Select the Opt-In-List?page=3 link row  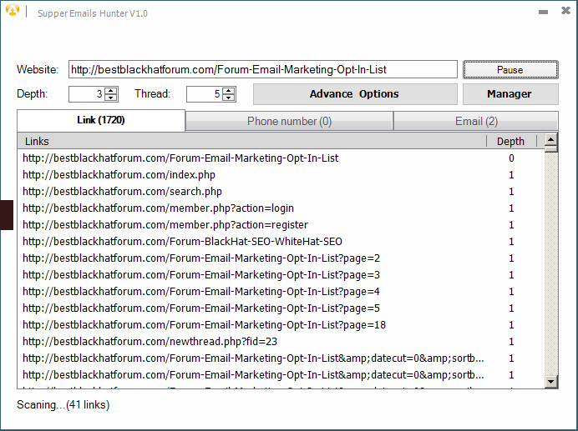(x=281, y=275)
